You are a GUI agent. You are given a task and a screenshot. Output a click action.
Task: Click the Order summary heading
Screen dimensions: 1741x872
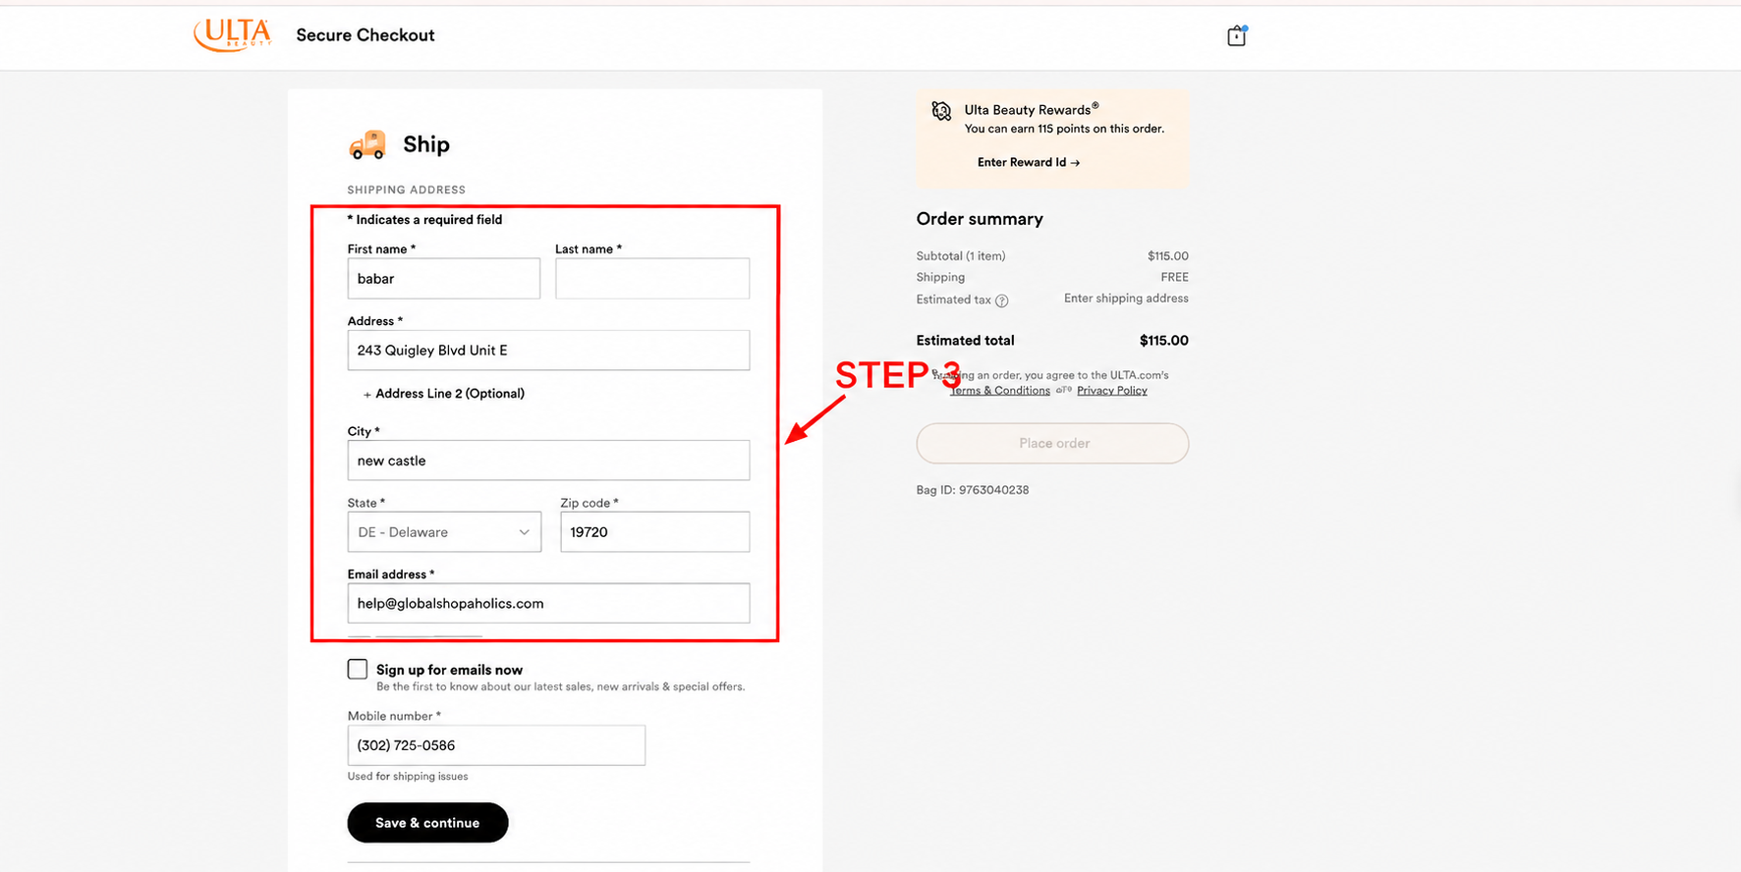point(980,219)
